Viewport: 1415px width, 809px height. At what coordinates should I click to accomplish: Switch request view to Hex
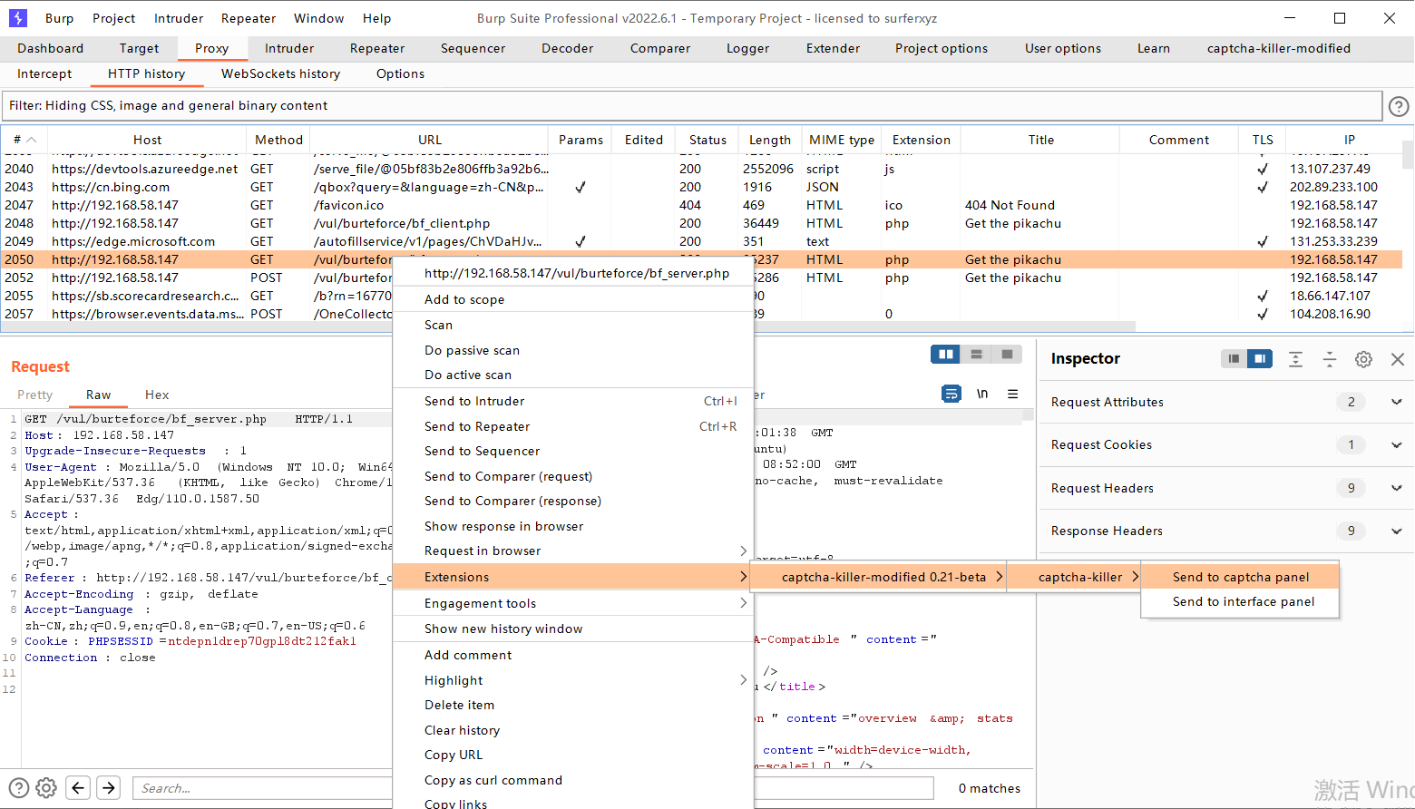coord(157,395)
